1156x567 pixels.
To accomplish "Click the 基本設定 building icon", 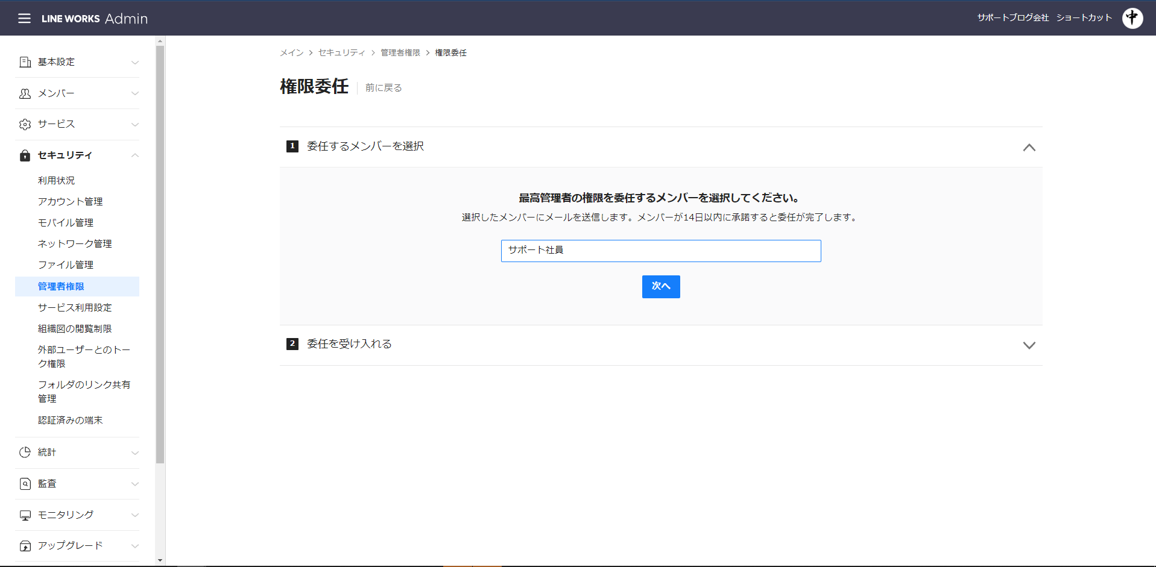I will 25,62.
